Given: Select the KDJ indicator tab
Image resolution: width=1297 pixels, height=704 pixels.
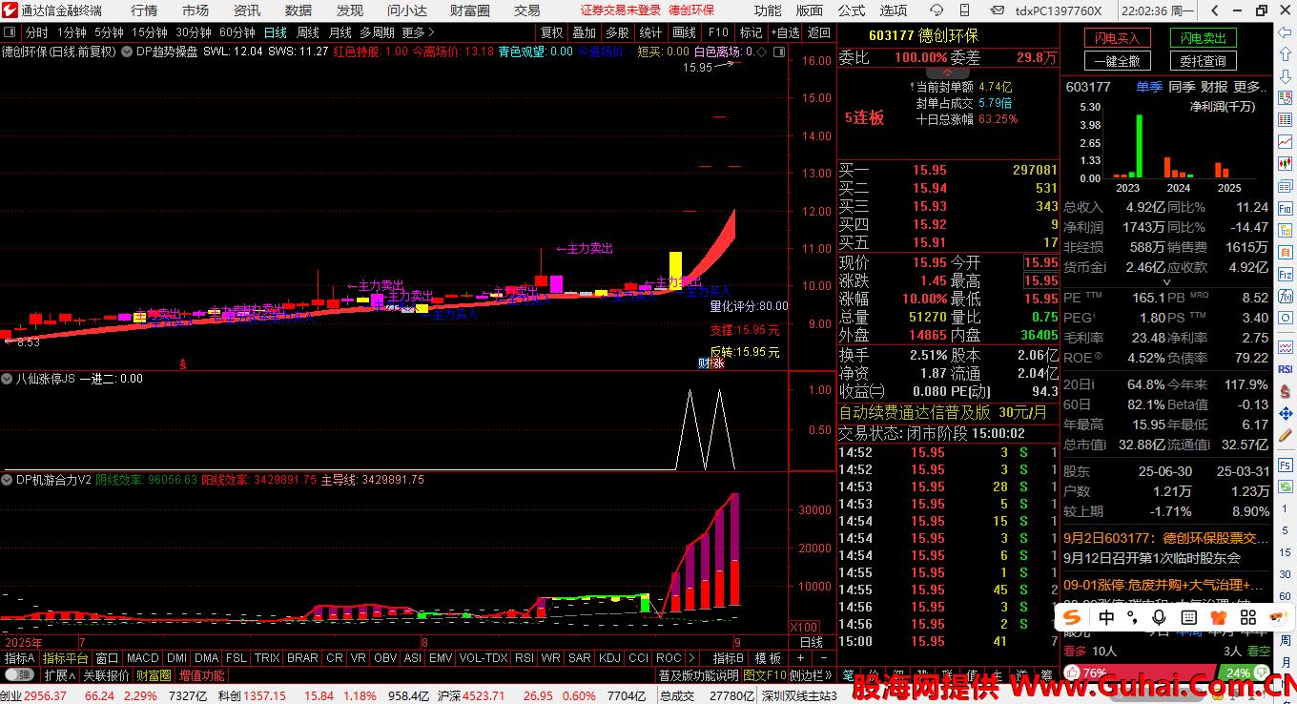Looking at the screenshot, I should click(609, 658).
